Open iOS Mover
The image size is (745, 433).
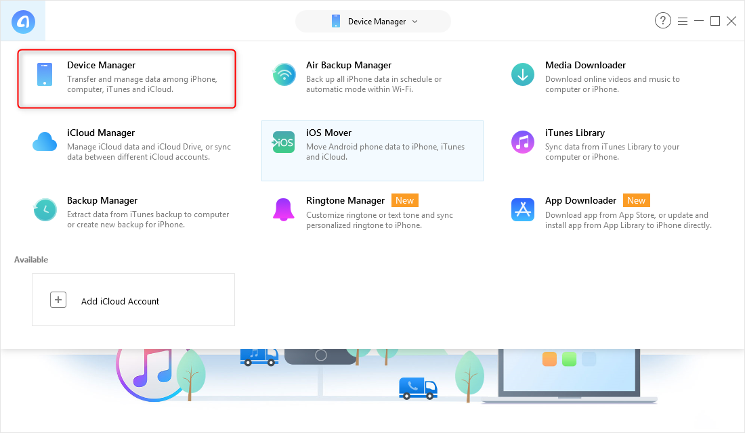[328, 133]
